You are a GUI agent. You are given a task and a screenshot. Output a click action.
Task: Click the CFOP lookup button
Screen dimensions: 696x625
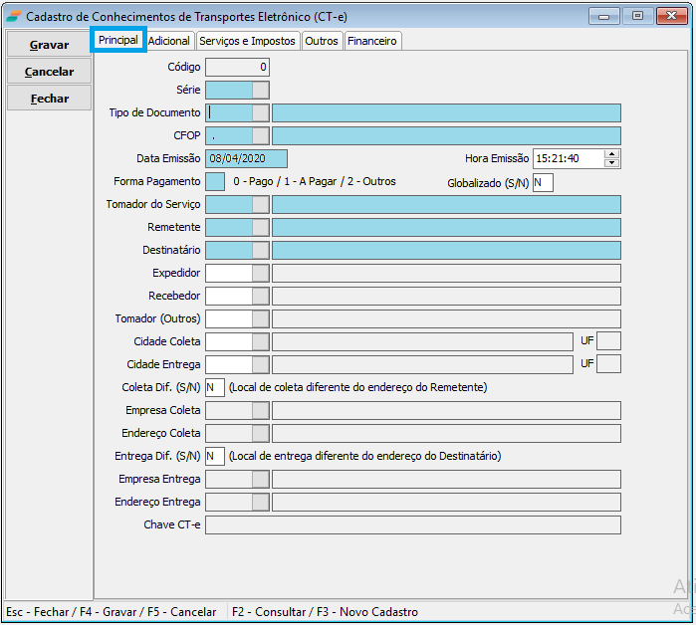261,135
